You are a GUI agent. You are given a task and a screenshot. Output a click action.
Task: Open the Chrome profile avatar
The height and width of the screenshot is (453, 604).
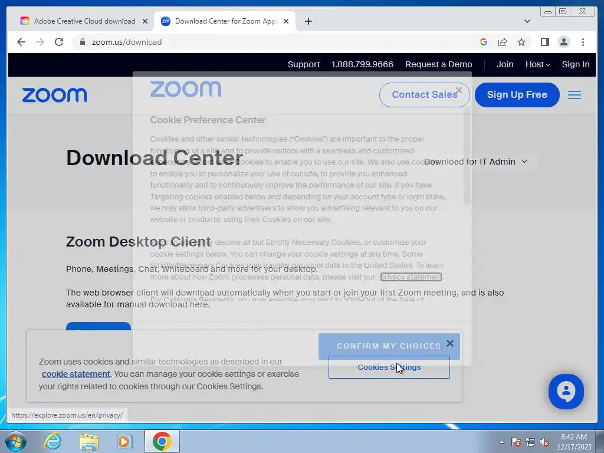point(563,42)
